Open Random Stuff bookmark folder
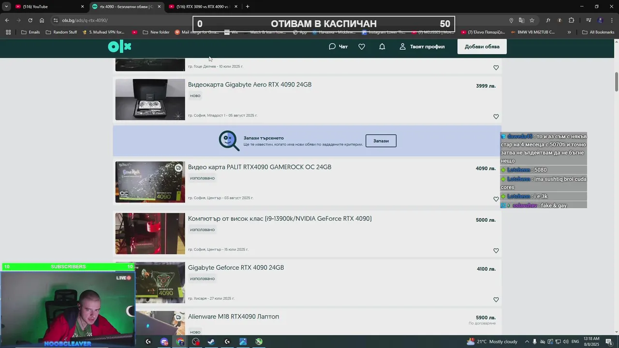619x348 pixels. click(x=61, y=32)
